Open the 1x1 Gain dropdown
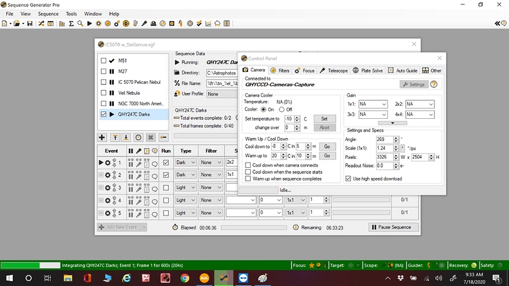This screenshot has width=509, height=286. pos(373,104)
